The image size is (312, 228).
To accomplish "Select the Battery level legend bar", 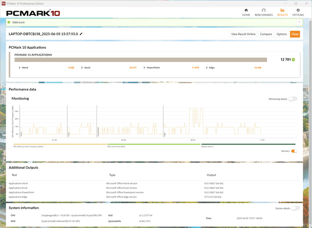I will (248, 144).
